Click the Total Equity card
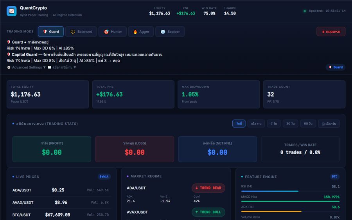Image resolution: width=352 pixels, height=220 pixels. (48, 94)
